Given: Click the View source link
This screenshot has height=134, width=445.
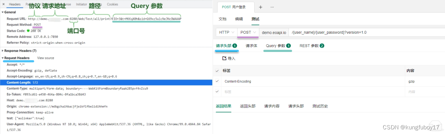Looking at the screenshot, I should click(x=46, y=58).
